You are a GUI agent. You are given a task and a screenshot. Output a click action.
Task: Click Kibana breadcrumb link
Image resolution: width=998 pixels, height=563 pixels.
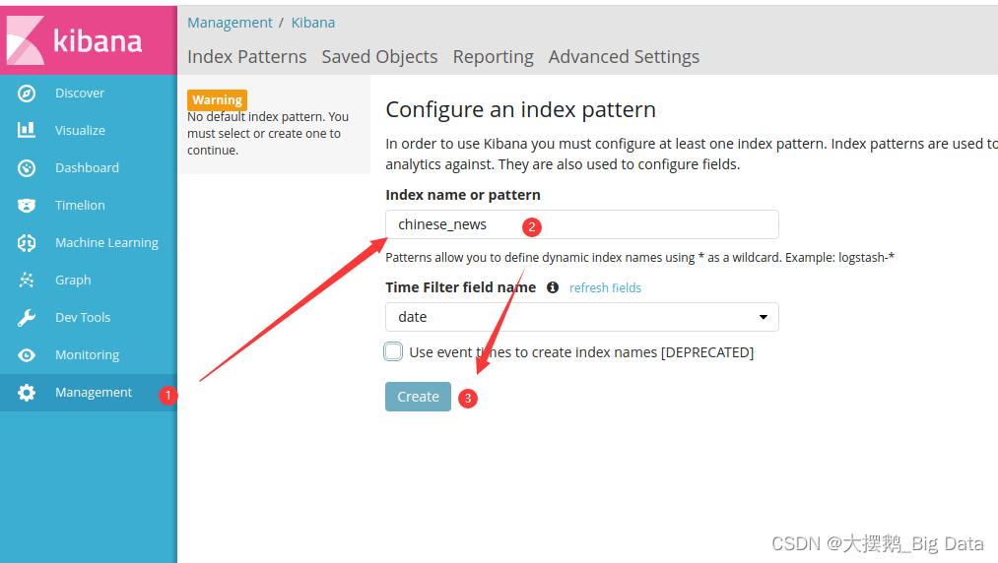click(313, 23)
